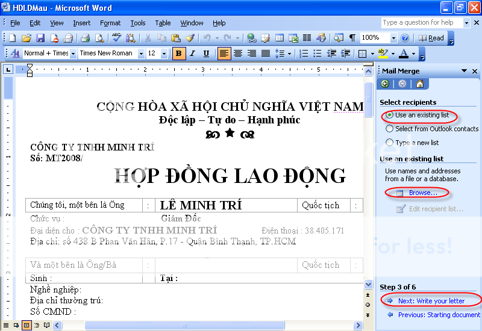The width and height of the screenshot is (482, 331).
Task: Open the Times New Roman font dropdown
Action: [x=141, y=54]
